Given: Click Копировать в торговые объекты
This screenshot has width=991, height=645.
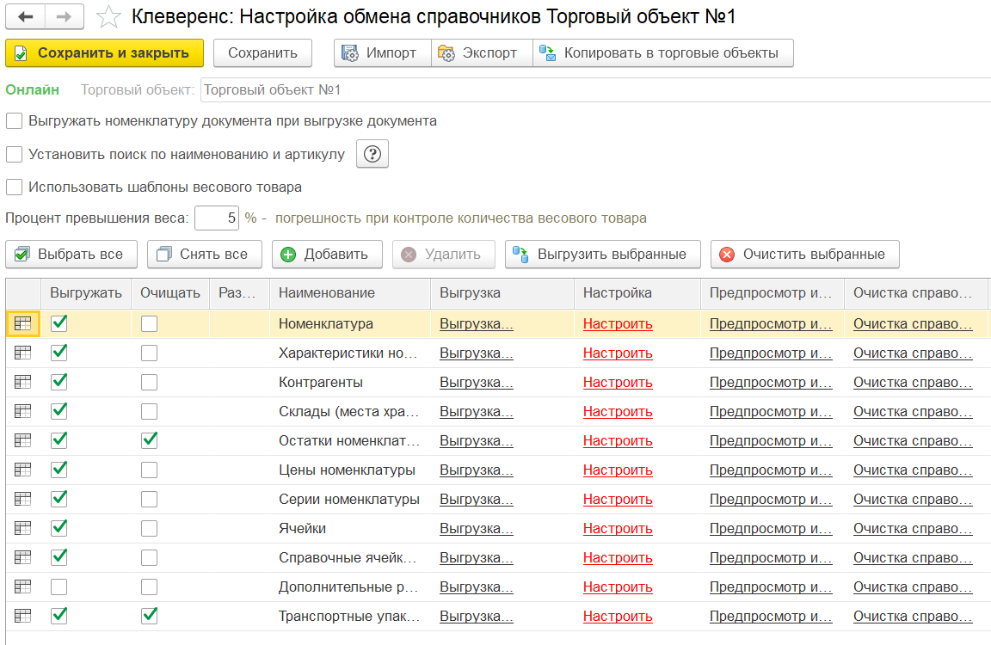Looking at the screenshot, I should click(663, 53).
